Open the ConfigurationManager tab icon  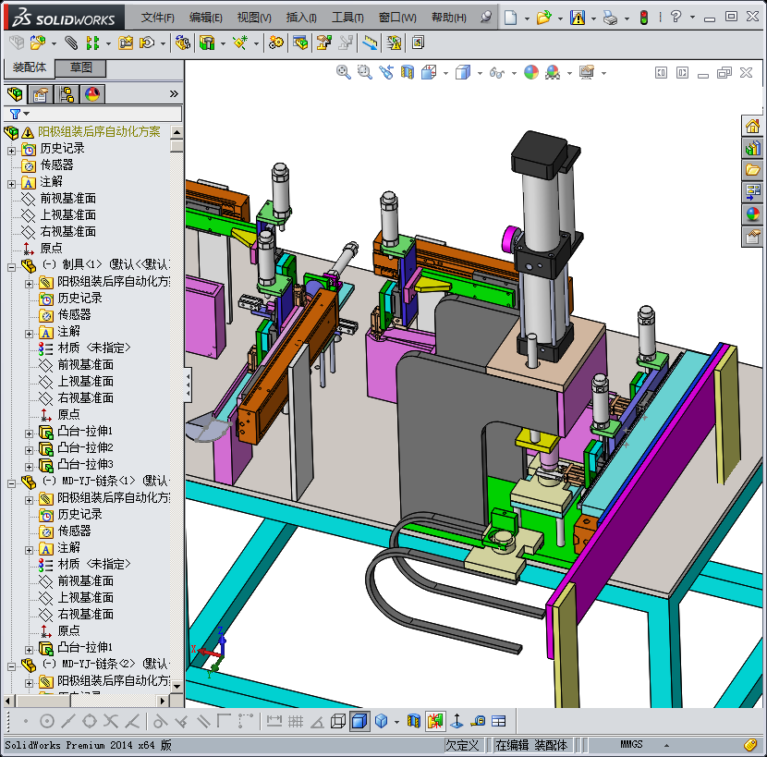[67, 93]
